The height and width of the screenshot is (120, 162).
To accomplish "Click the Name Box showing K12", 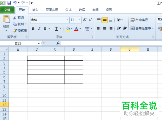I will [x=18, y=44].
